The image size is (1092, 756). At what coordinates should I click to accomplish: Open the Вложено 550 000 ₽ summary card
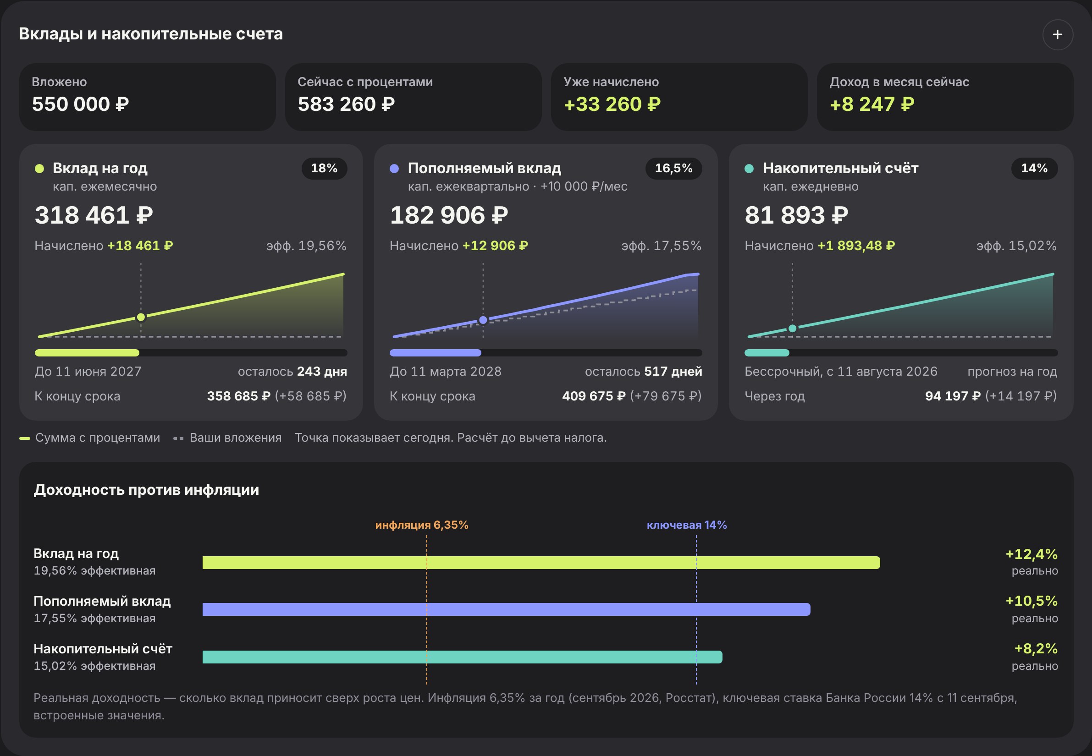point(148,97)
